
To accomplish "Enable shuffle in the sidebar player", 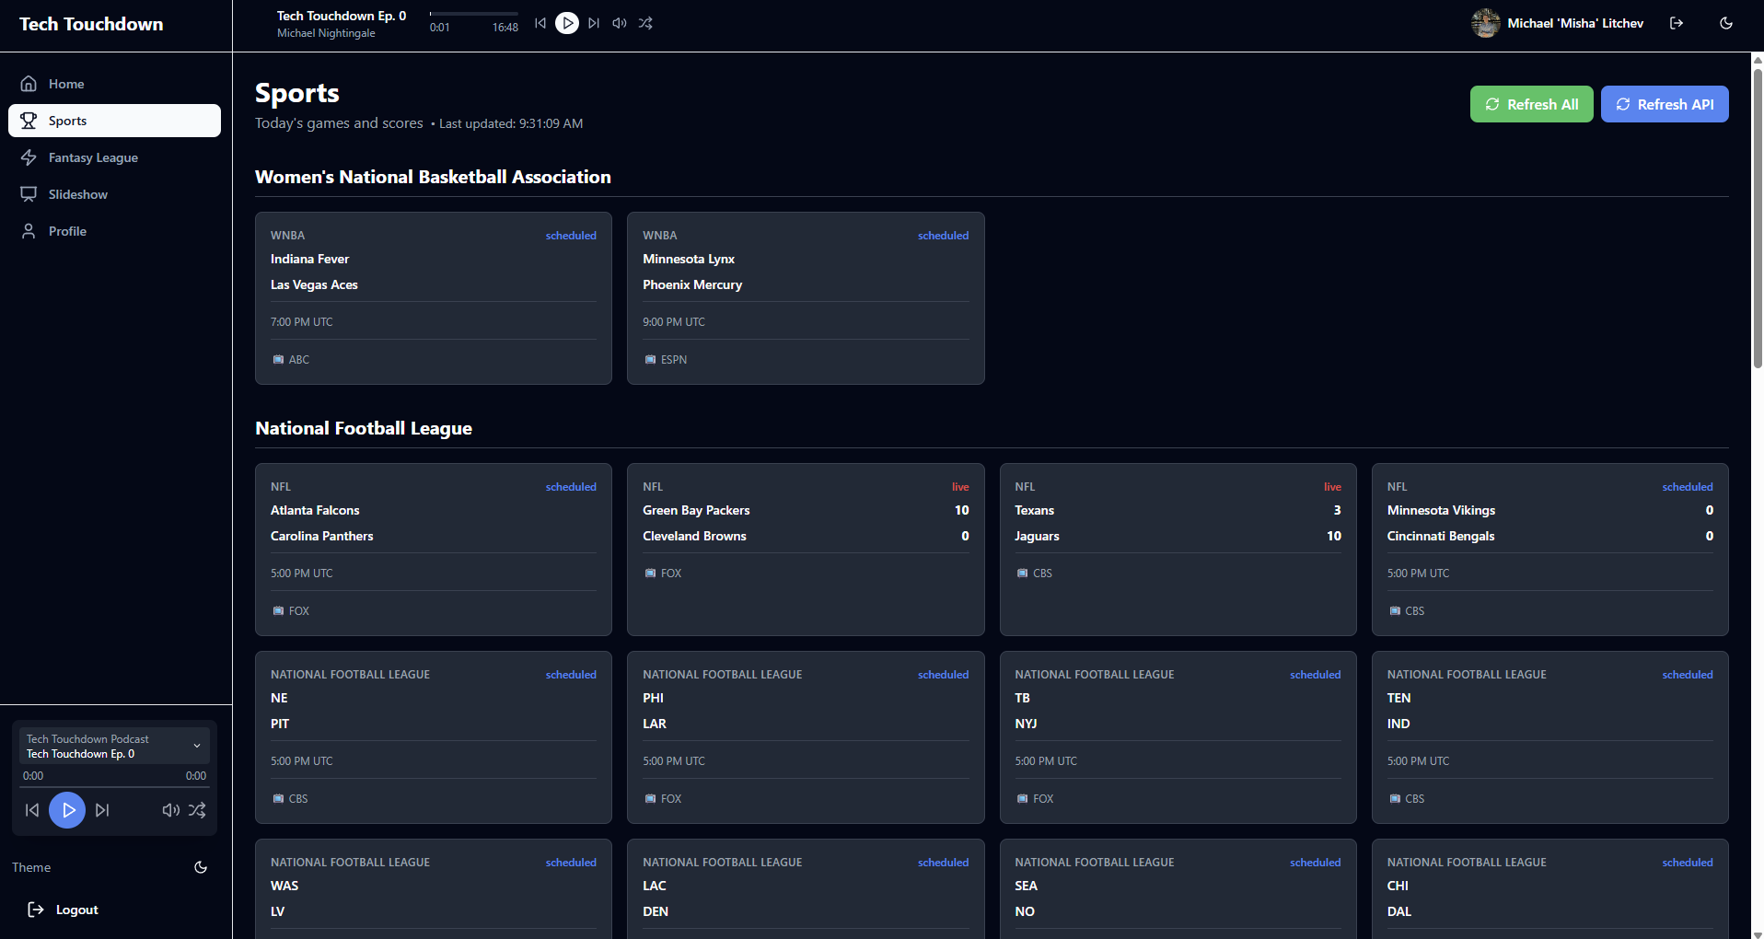I will pos(197,810).
